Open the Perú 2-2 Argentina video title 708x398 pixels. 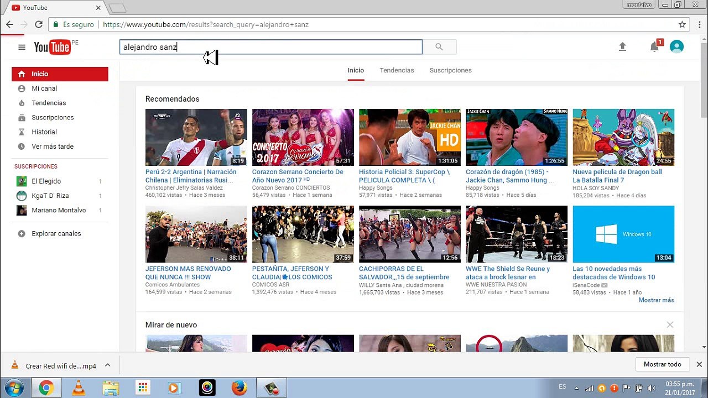(x=191, y=176)
